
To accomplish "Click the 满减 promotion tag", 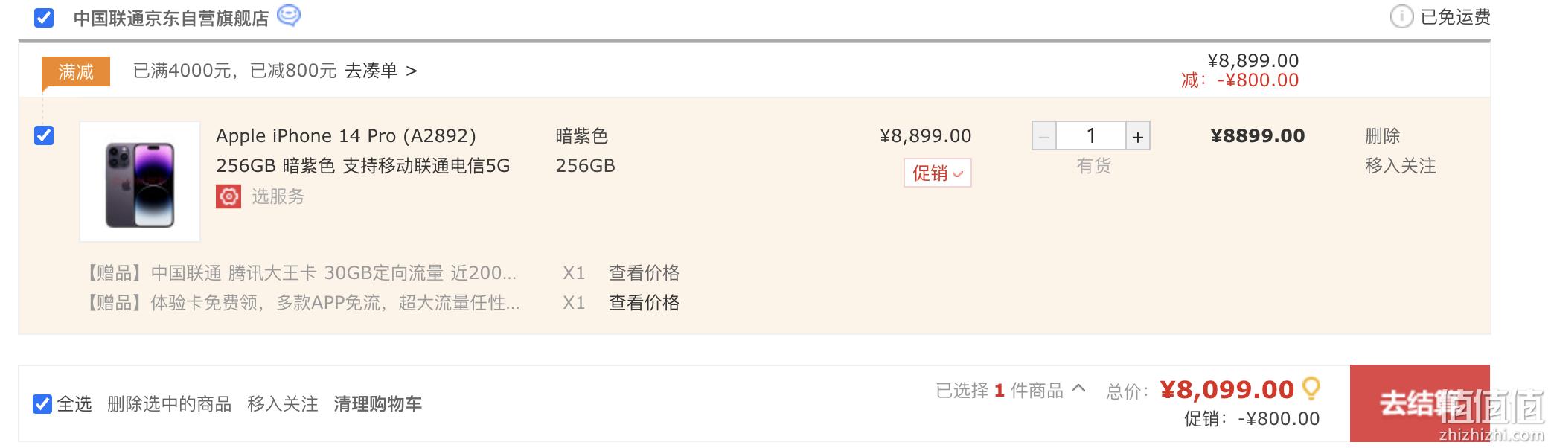I will pyautogui.click(x=76, y=71).
